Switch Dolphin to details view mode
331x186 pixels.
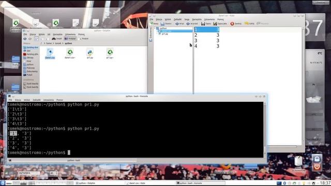tap(47, 39)
